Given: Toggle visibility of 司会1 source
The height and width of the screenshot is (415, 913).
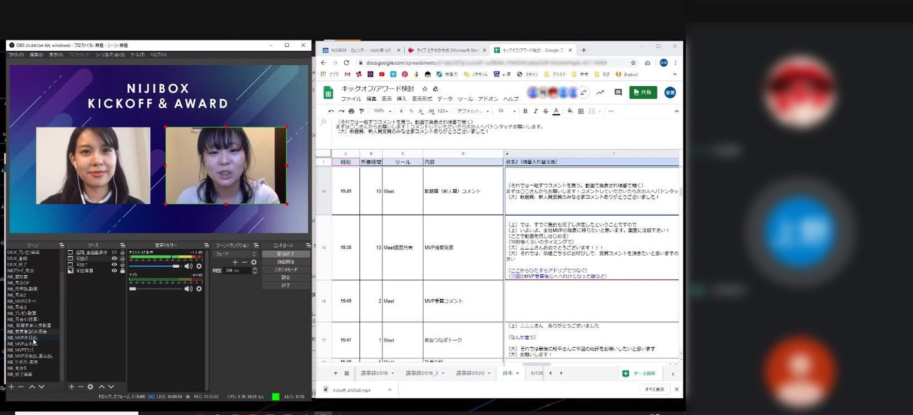Looking at the screenshot, I should [115, 265].
